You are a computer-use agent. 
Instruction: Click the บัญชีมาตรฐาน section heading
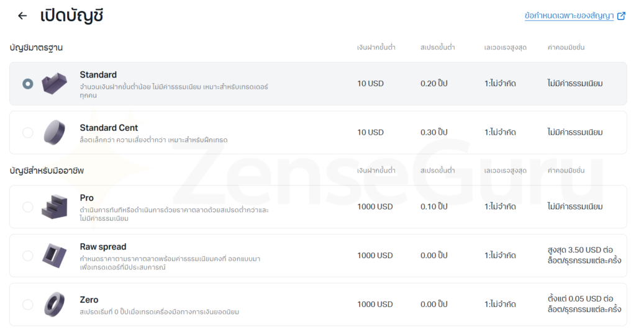[36, 48]
